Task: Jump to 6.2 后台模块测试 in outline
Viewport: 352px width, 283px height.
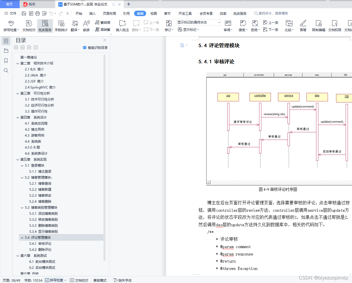Action: 42,268
